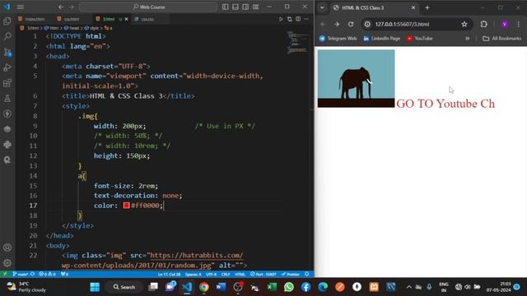Open Run and Debug view

tap(7, 67)
